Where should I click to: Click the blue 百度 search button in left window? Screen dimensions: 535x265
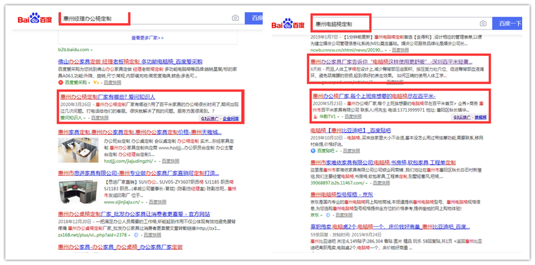[x=254, y=18]
